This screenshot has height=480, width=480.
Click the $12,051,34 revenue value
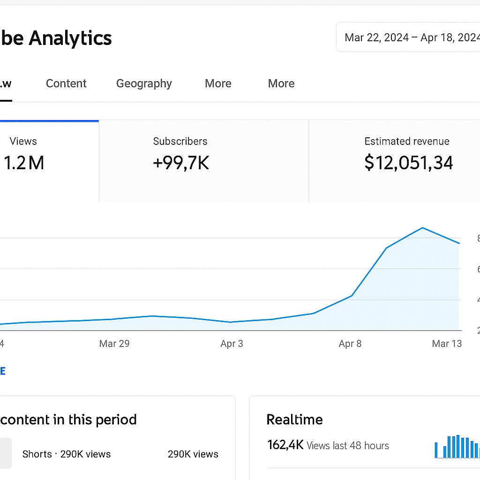409,163
